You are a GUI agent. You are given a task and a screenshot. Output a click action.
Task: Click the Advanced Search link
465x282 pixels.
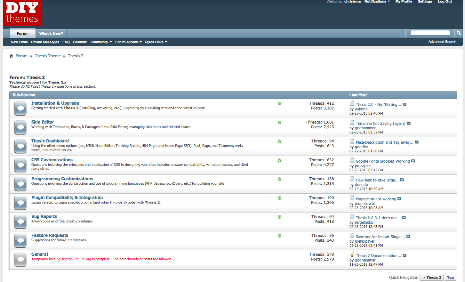[442, 42]
